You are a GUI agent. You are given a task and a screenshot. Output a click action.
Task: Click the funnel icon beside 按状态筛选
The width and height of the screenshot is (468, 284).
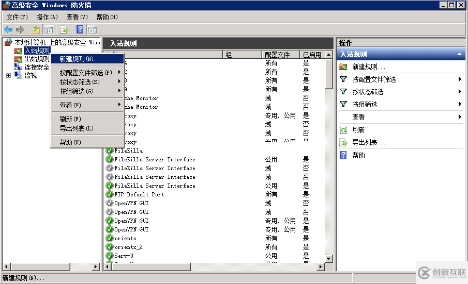point(343,92)
